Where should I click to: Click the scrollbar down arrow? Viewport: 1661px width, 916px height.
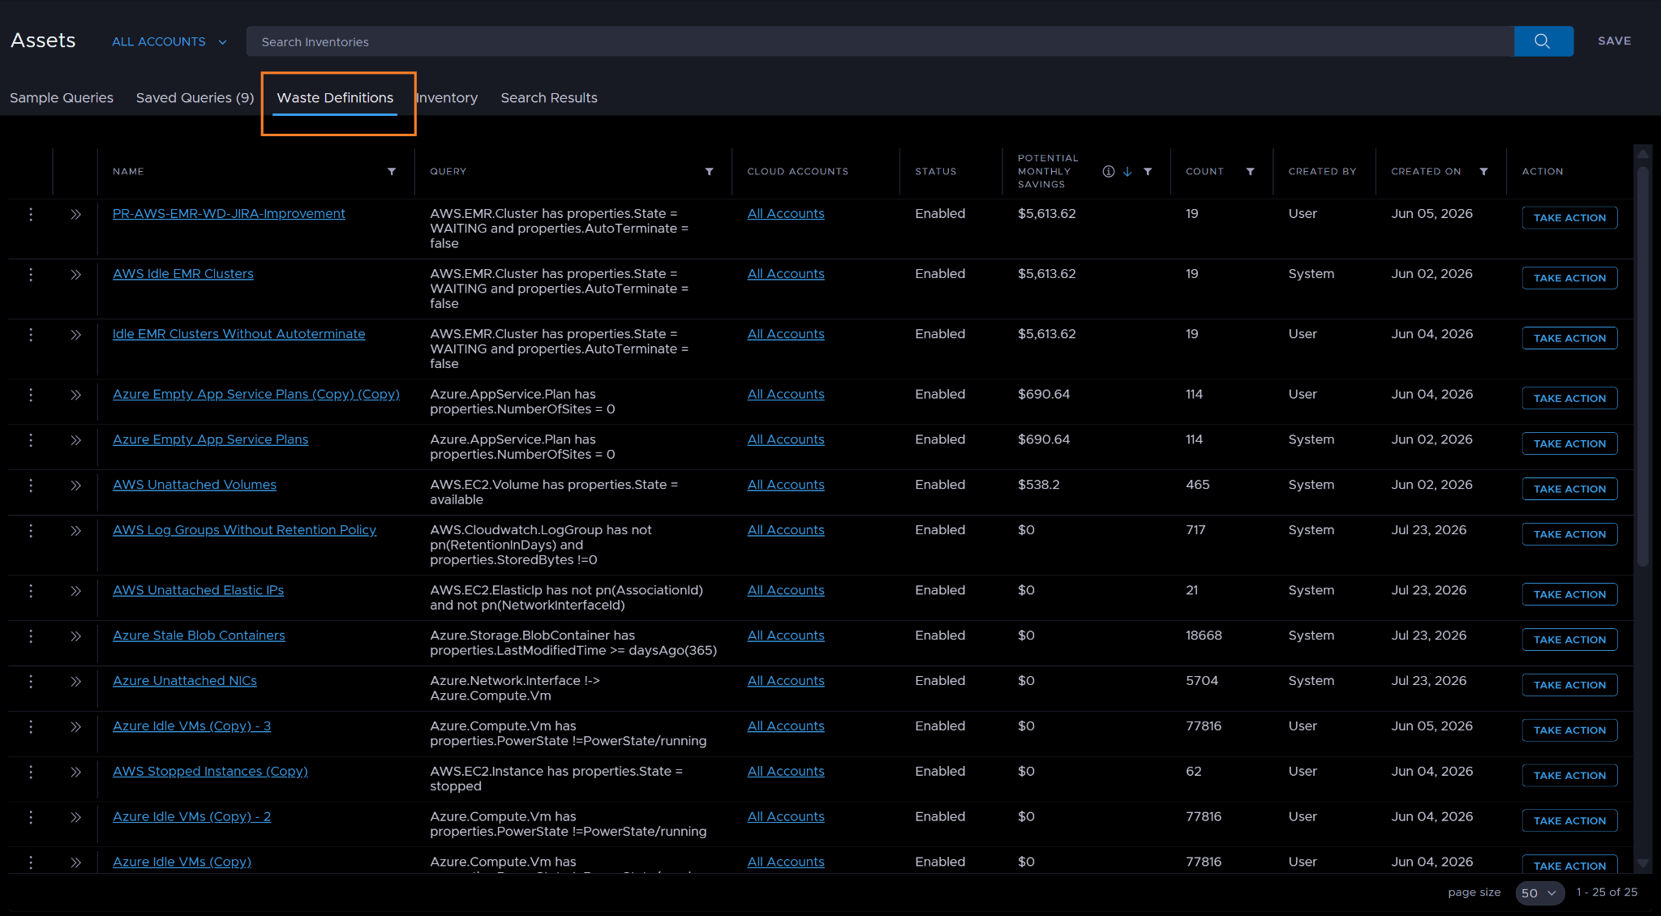pos(1643,863)
